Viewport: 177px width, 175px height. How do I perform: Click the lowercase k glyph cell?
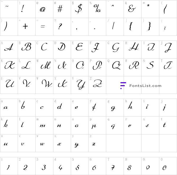9,125
